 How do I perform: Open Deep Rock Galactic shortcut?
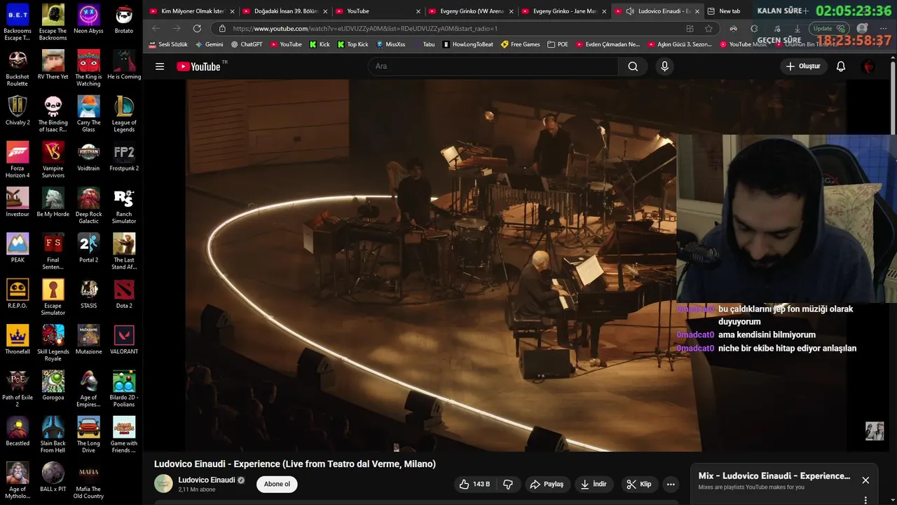click(88, 206)
